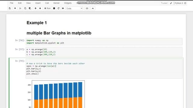This screenshot has width=193, height=108.
Task: Paste cells below icon
Action: click(30, 8)
